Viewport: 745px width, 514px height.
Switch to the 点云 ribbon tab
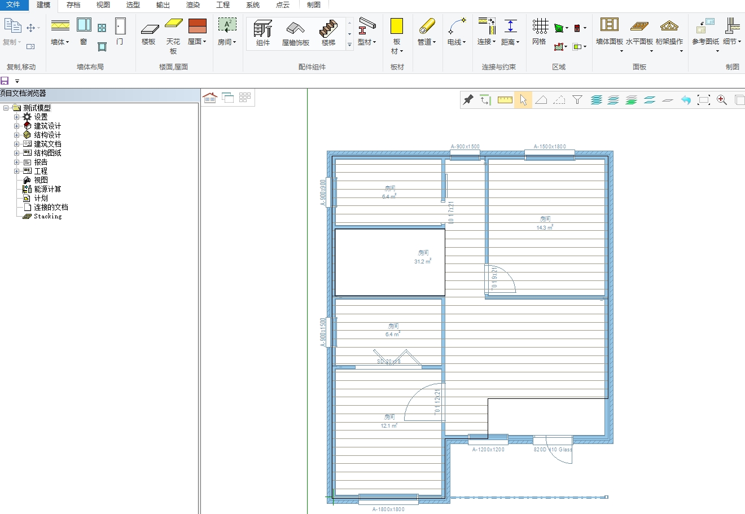point(283,5)
